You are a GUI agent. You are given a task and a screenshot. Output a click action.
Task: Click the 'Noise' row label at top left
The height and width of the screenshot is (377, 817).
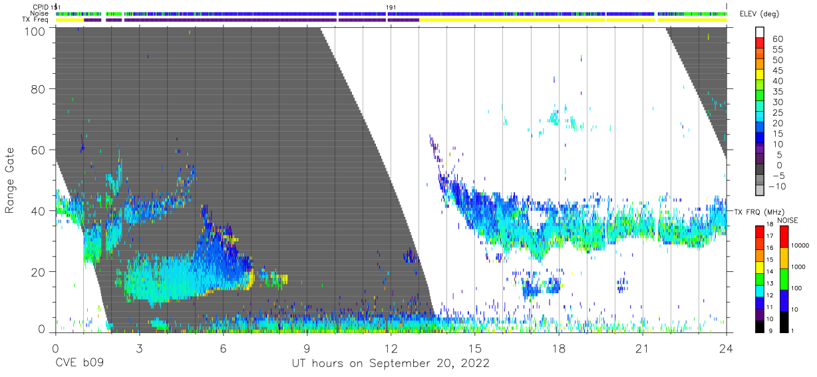[x=40, y=13]
